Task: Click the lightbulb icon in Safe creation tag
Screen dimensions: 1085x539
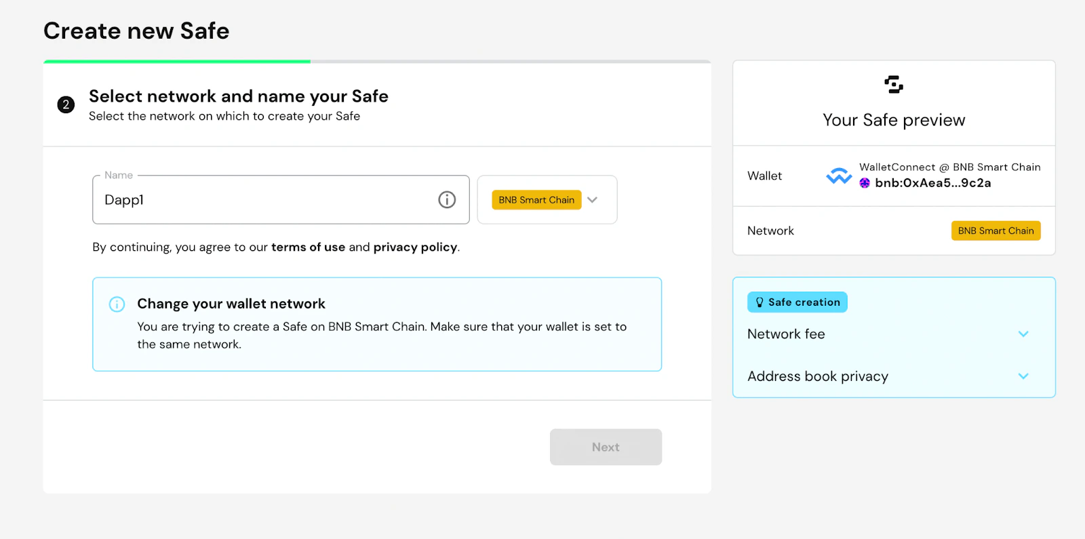Action: [759, 302]
